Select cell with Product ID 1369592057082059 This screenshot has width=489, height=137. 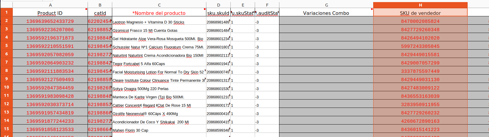pyautogui.click(x=50, y=54)
